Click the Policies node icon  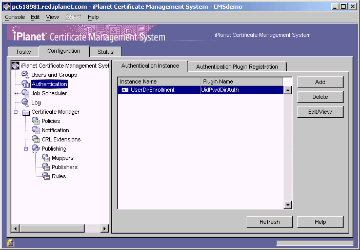tap(35, 121)
